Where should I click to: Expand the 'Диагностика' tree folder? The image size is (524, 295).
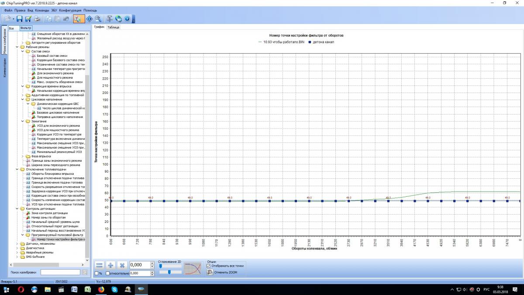tap(17, 248)
